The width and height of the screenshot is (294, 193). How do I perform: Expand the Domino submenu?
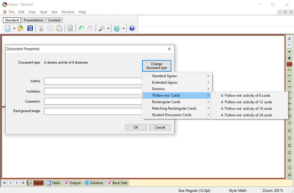pos(177,89)
